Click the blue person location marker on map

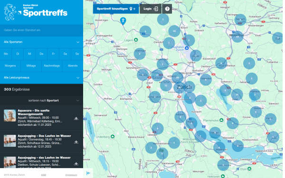123,21
